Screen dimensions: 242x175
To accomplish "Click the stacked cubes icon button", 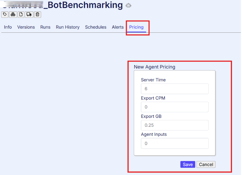I will coord(13,15).
